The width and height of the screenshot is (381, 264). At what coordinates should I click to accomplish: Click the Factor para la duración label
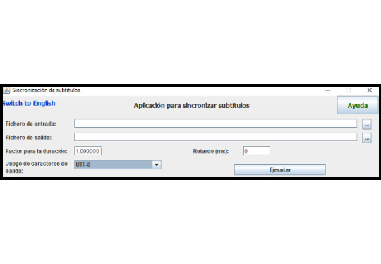(37, 151)
